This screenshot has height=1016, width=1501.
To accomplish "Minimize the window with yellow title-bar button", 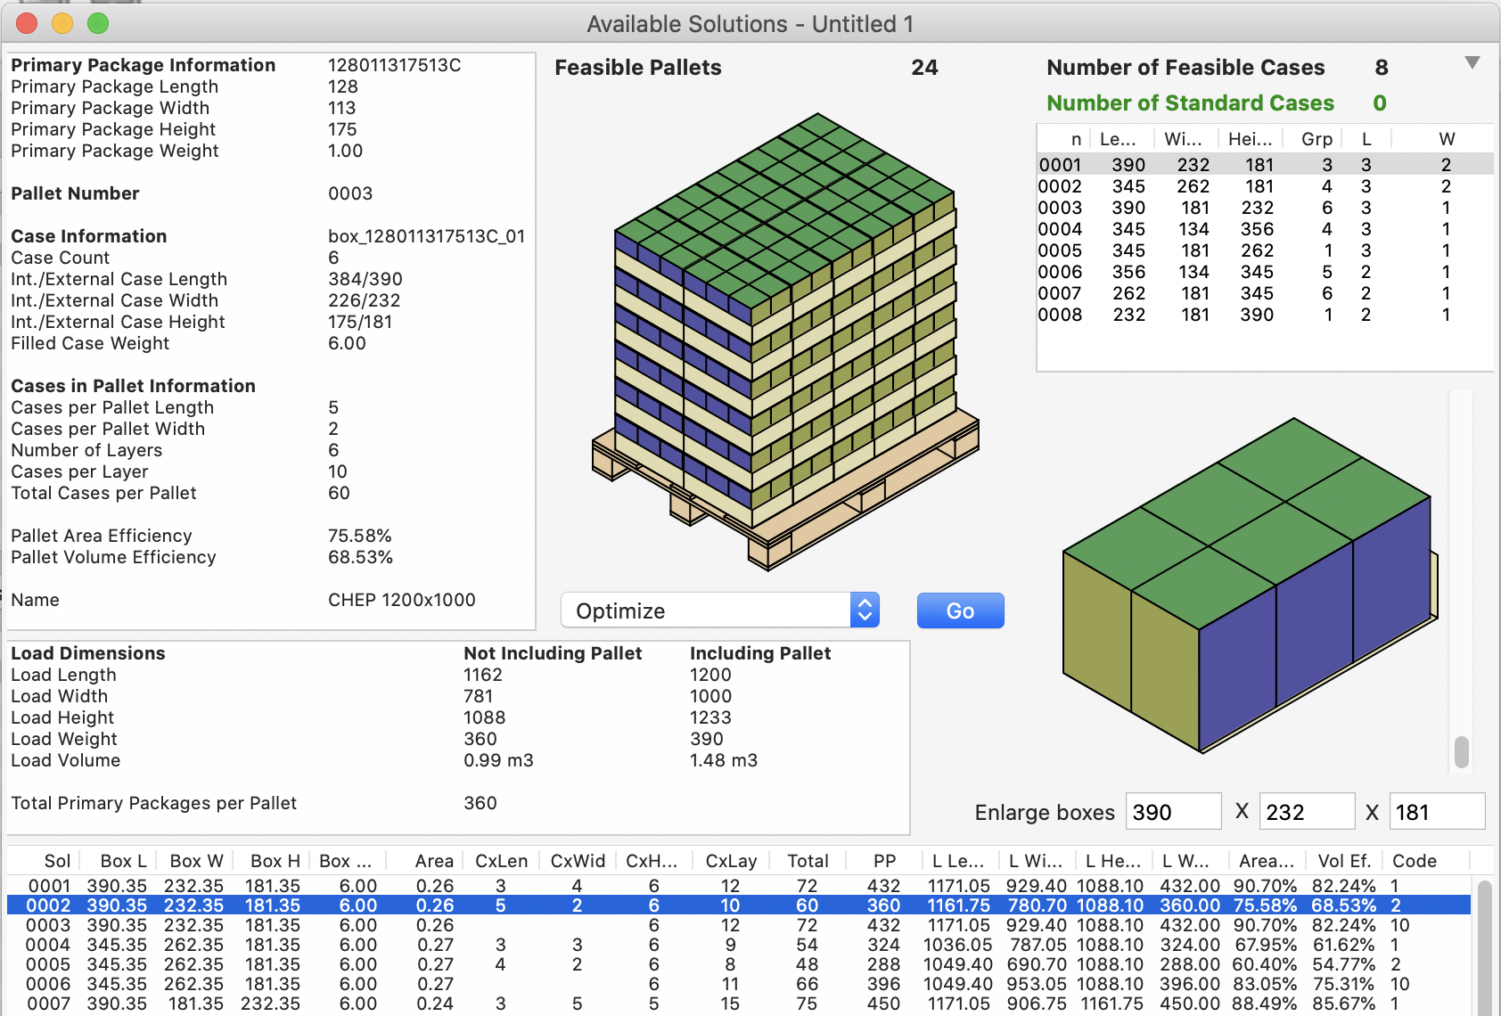I will point(62,23).
